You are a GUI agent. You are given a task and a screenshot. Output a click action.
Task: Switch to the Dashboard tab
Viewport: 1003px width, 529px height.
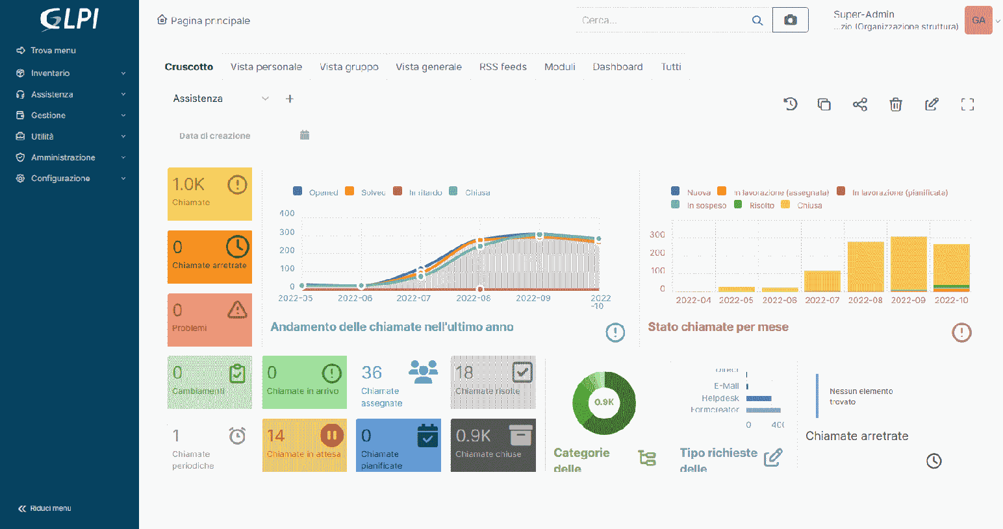pyautogui.click(x=618, y=67)
